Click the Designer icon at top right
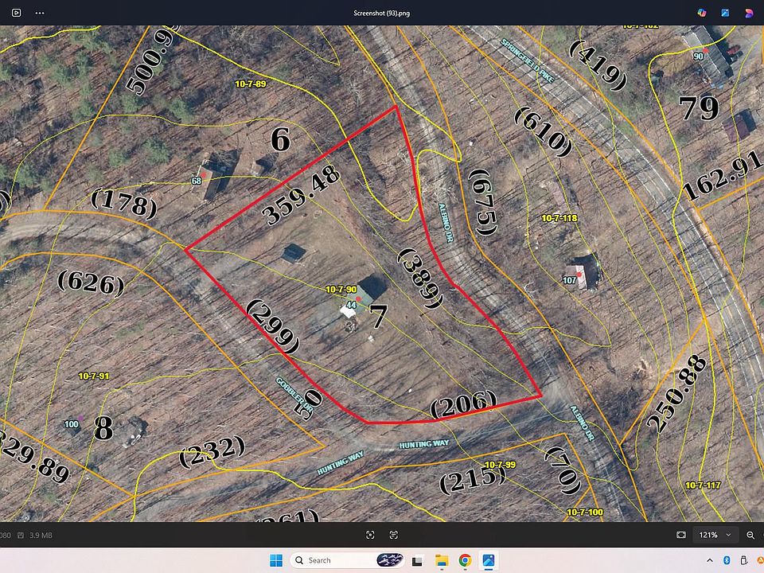 (x=749, y=13)
